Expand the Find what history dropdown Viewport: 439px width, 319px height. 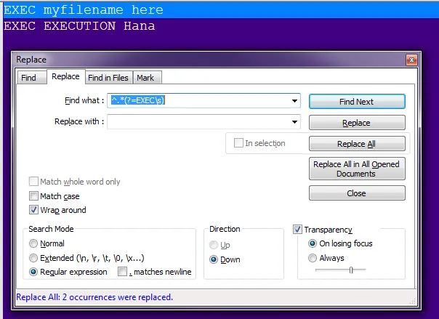point(294,101)
